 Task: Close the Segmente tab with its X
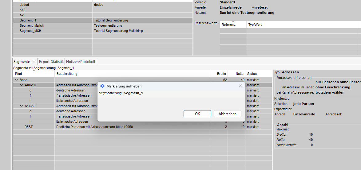click(34, 62)
